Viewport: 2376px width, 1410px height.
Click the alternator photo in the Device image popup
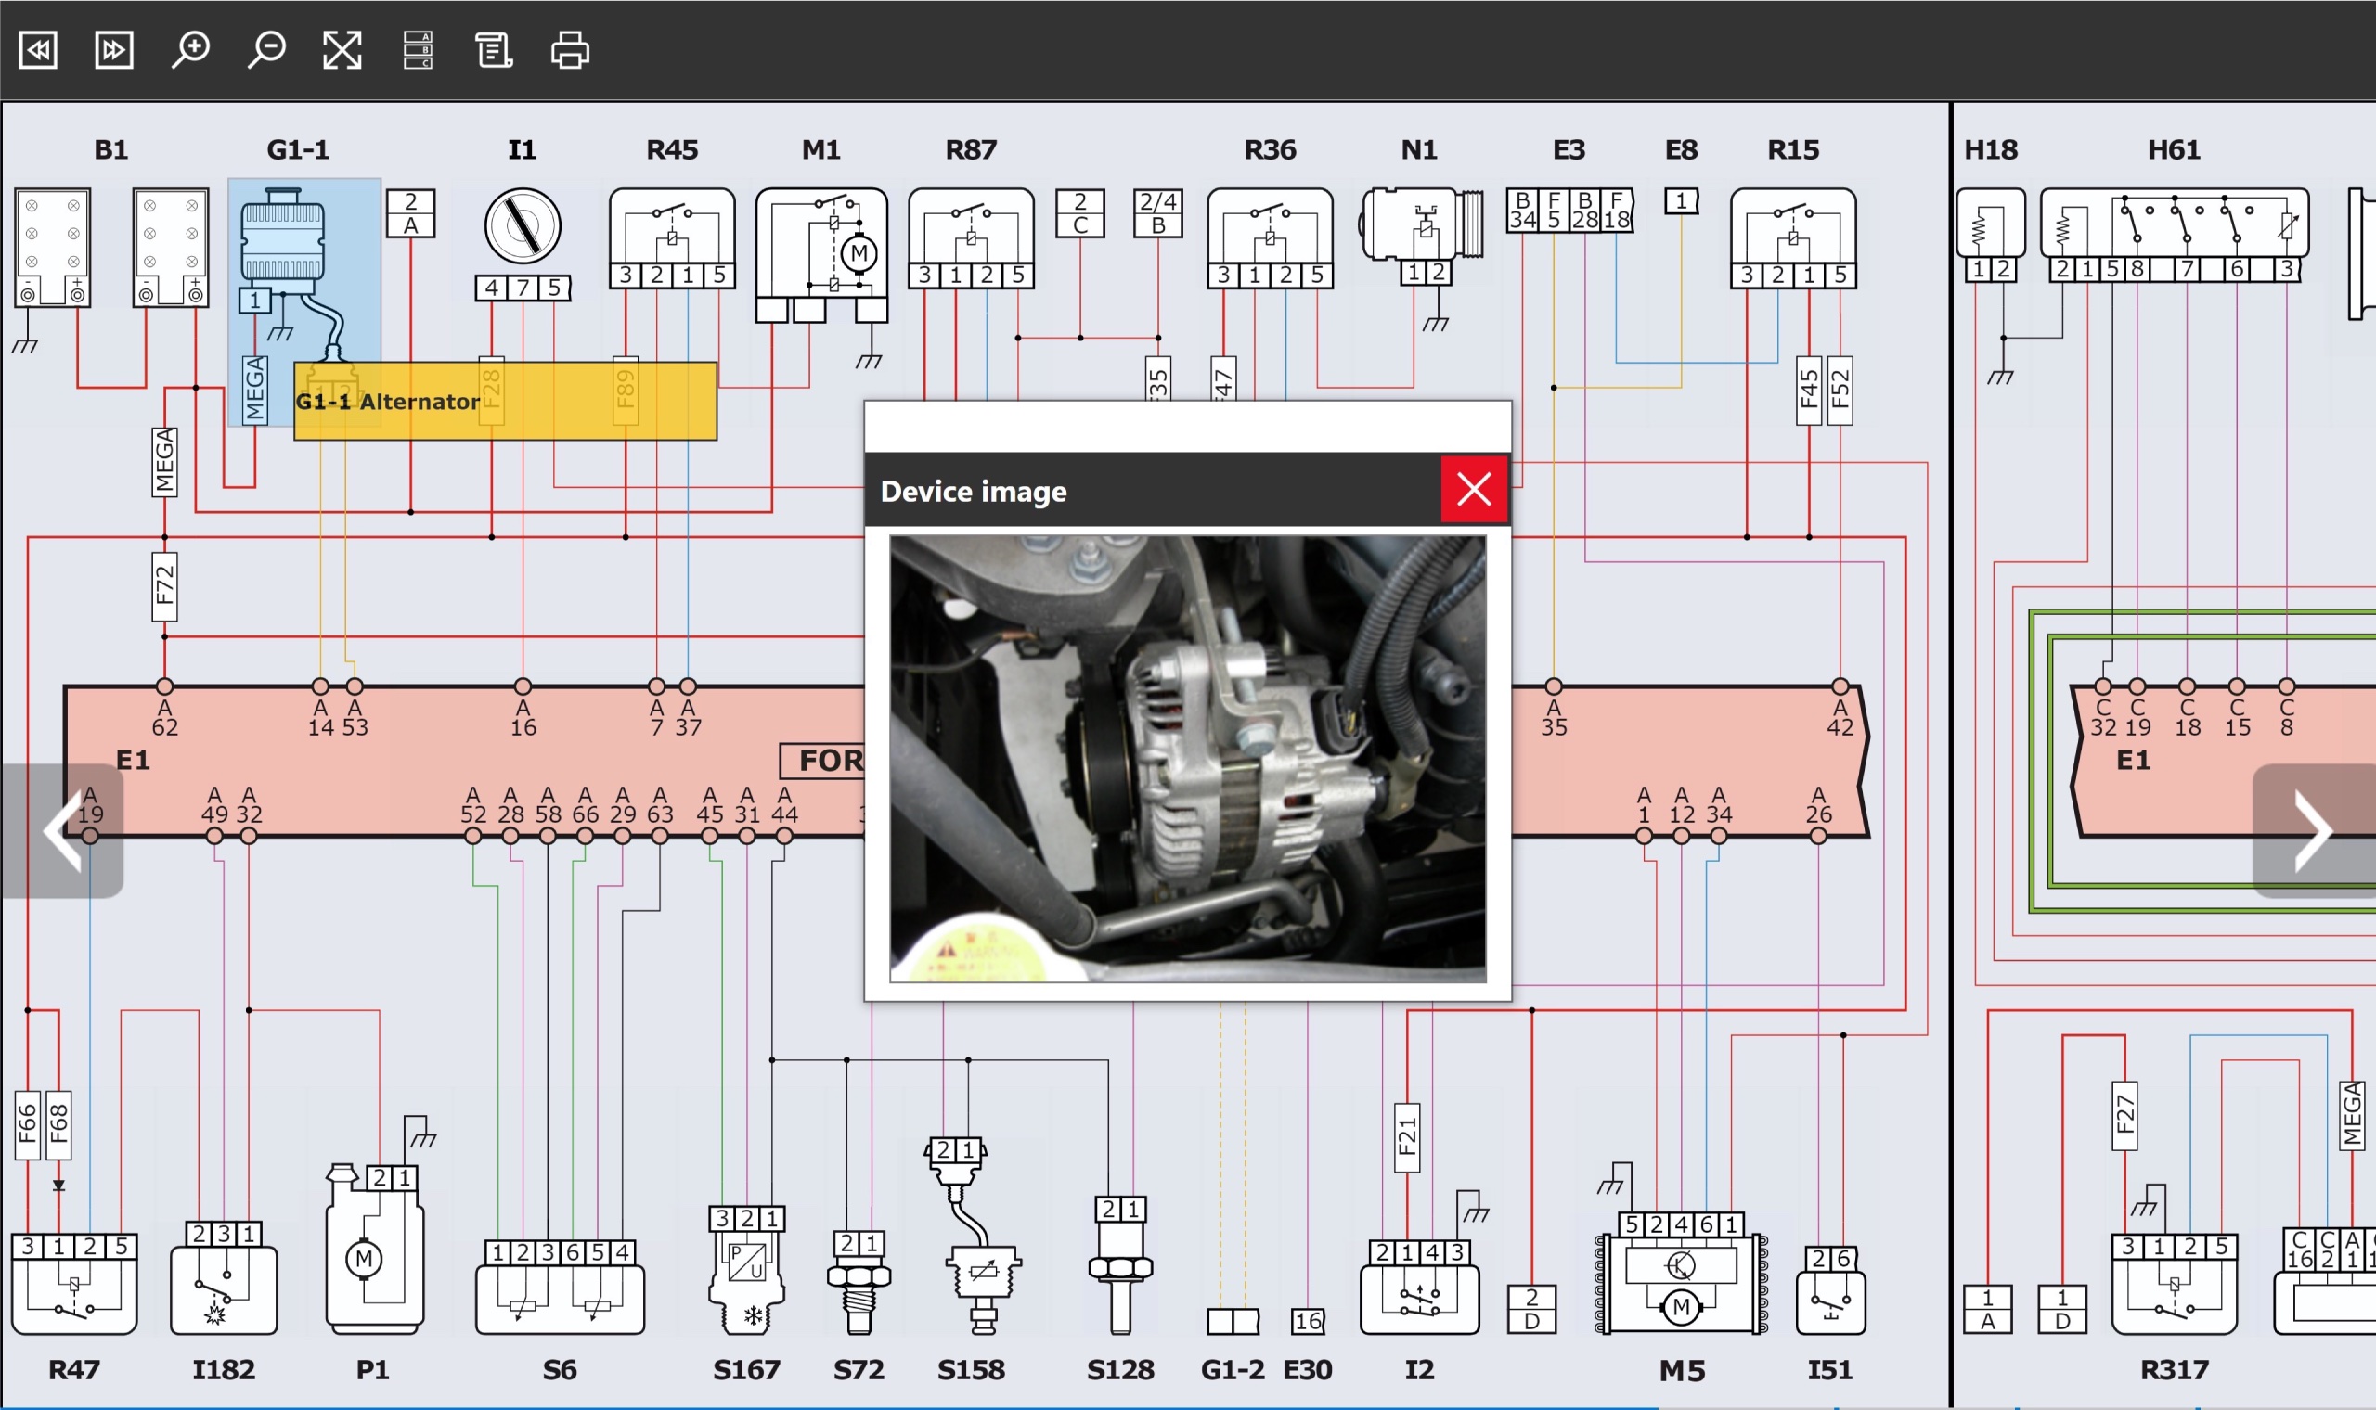tap(1187, 757)
